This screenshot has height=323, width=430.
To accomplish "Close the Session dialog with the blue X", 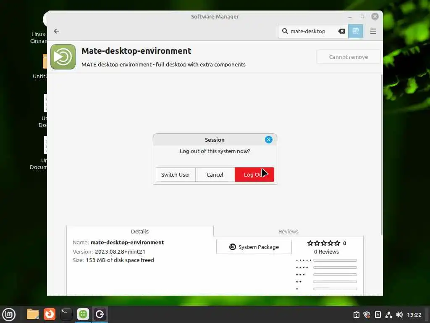I will [268, 140].
